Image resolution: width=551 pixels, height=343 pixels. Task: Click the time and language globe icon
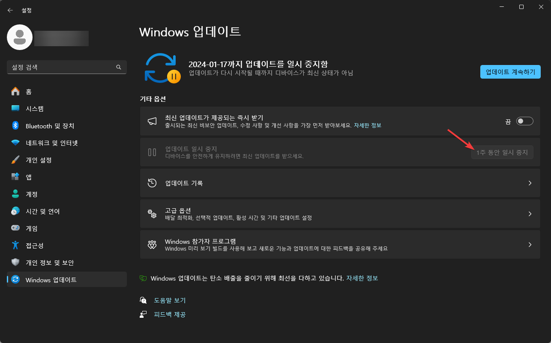coord(15,211)
